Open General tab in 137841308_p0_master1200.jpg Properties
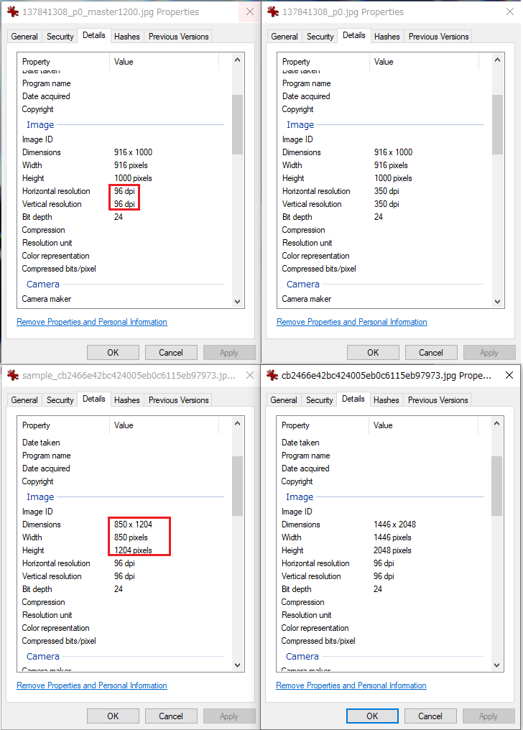The width and height of the screenshot is (523, 730). [x=24, y=37]
